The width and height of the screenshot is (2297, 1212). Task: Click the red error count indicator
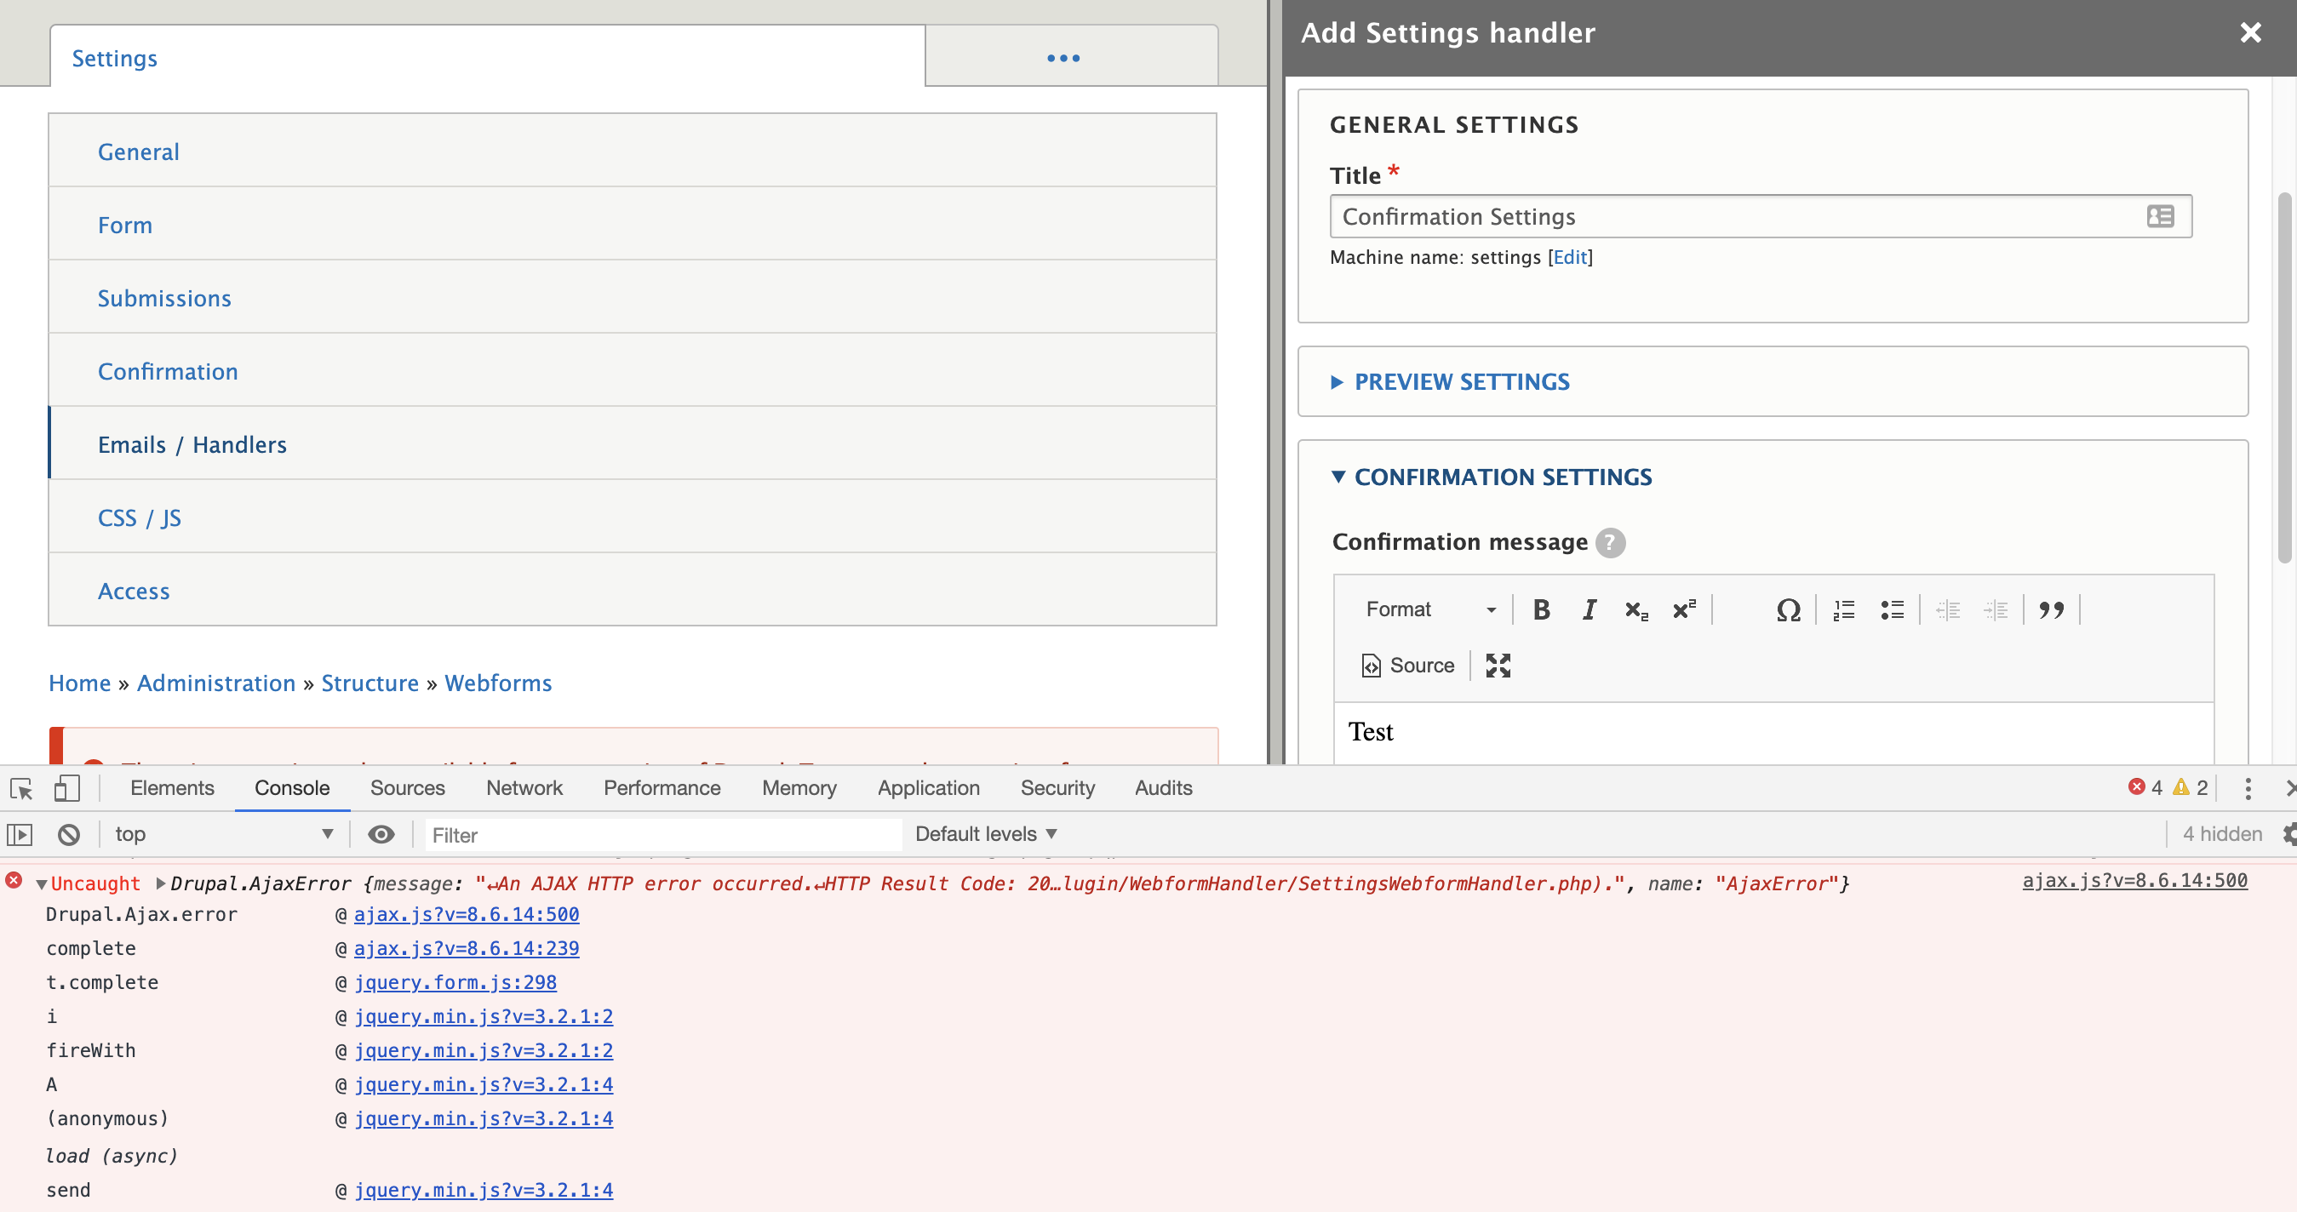point(2145,788)
